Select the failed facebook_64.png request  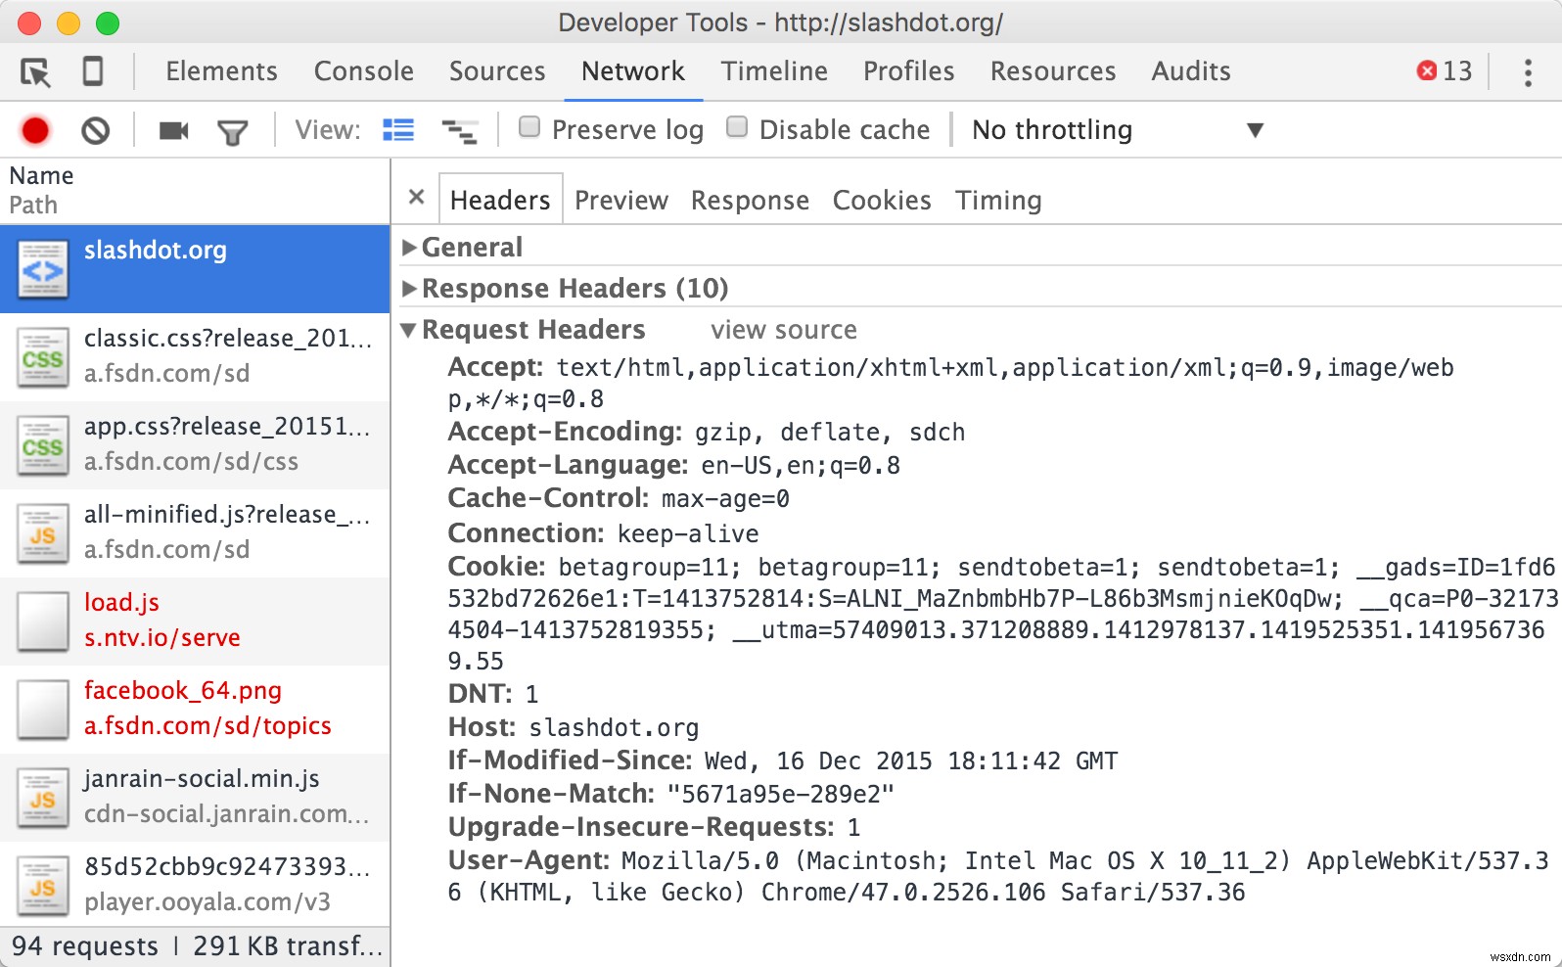195,710
